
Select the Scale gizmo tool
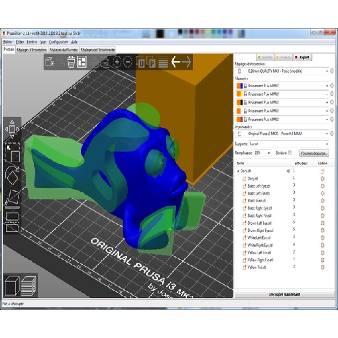click(x=12, y=153)
